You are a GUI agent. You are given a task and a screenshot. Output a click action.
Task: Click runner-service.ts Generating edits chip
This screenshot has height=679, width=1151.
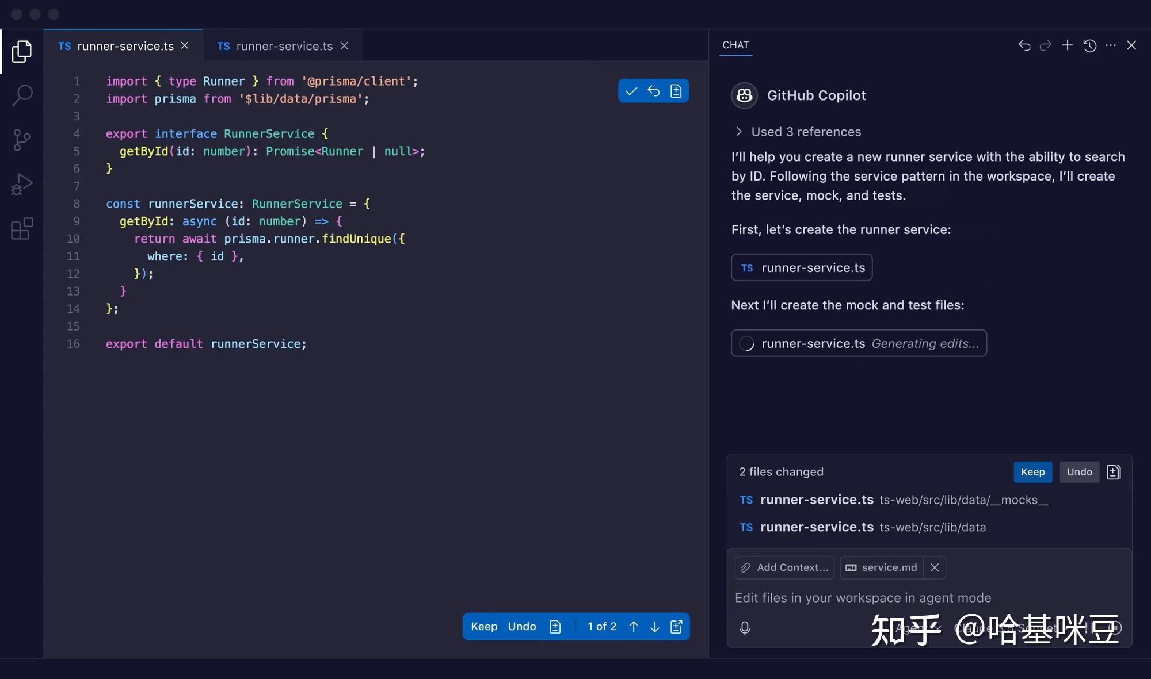point(859,343)
